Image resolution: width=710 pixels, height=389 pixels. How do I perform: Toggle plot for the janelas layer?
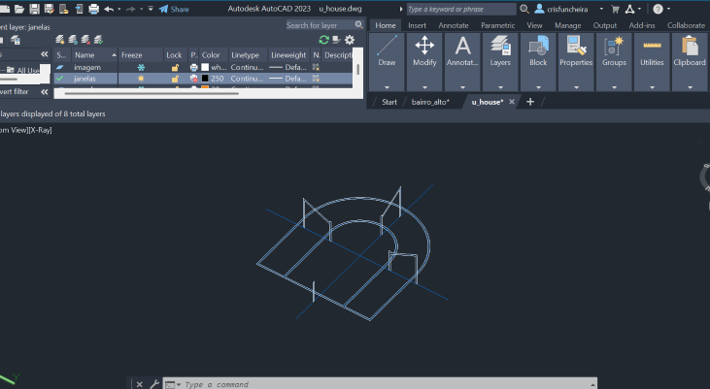click(194, 79)
